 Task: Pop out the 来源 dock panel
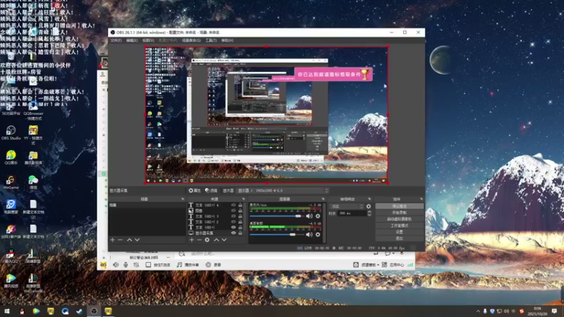point(243,199)
